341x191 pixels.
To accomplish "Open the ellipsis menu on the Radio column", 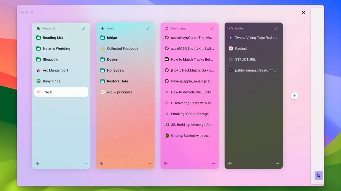I will (277, 163).
